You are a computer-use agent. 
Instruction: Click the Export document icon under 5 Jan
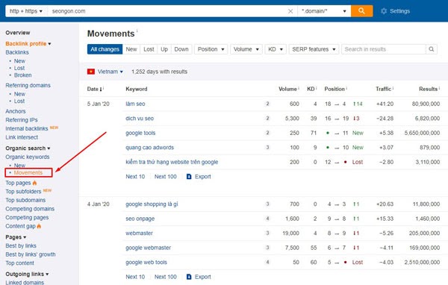tap(189, 177)
